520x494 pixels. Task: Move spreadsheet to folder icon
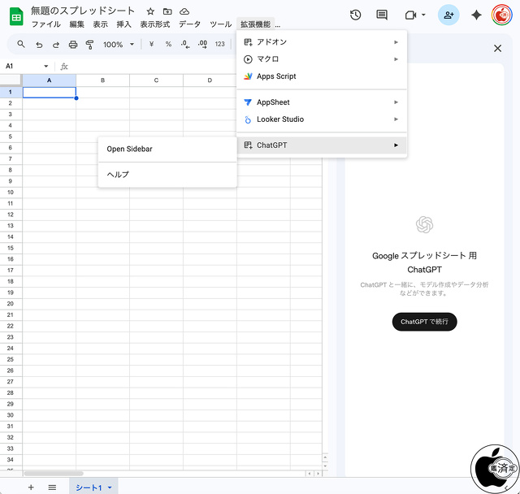coord(167,11)
